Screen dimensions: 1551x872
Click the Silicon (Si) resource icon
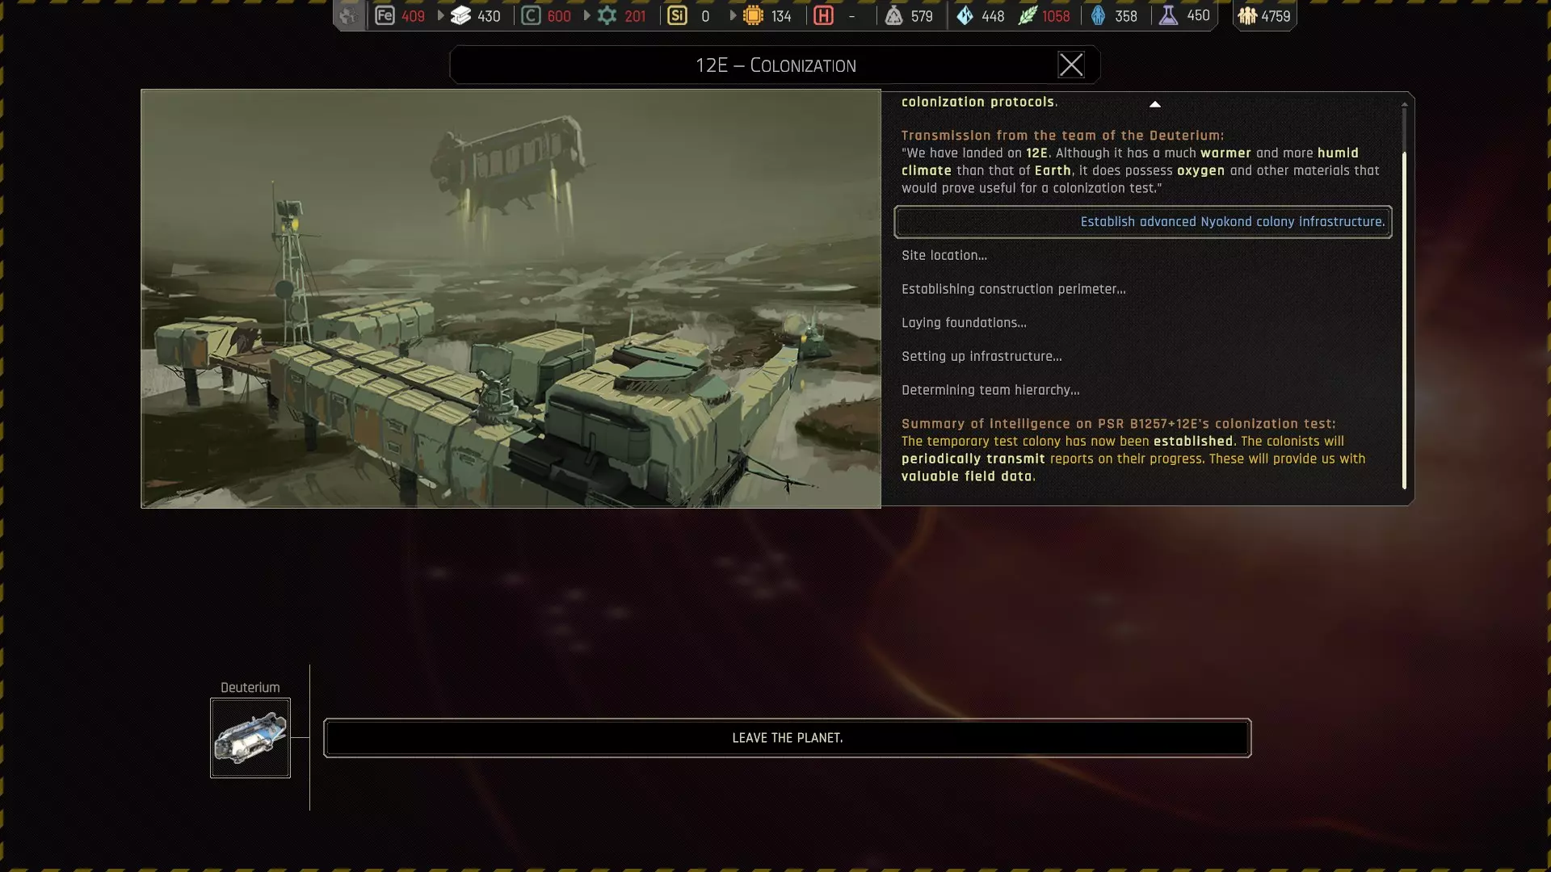point(677,15)
